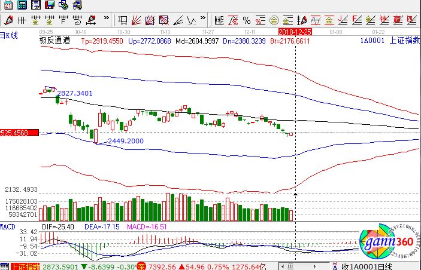The width and height of the screenshot is (421, 270).
Task: Expand the drawing tools overflow chevron
Action: click(x=202, y=18)
